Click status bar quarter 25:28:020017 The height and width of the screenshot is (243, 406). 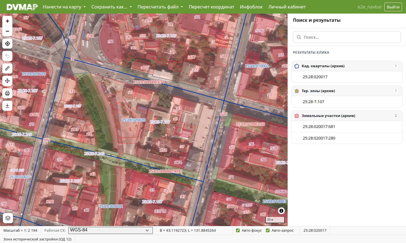coord(315,230)
